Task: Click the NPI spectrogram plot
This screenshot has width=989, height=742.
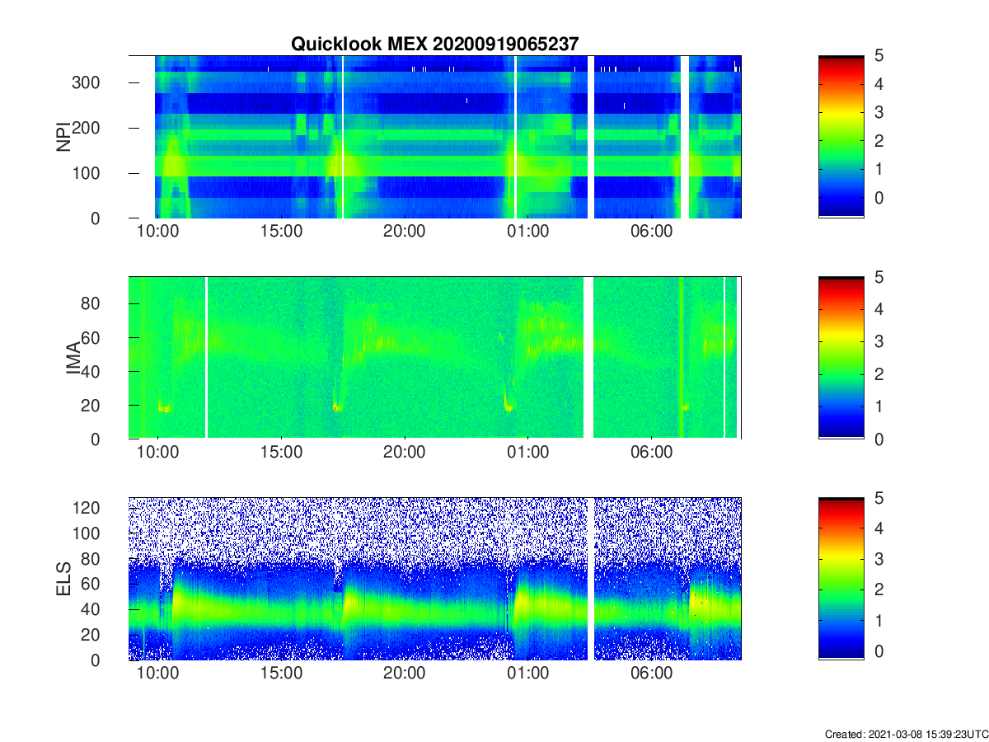Action: [435, 137]
